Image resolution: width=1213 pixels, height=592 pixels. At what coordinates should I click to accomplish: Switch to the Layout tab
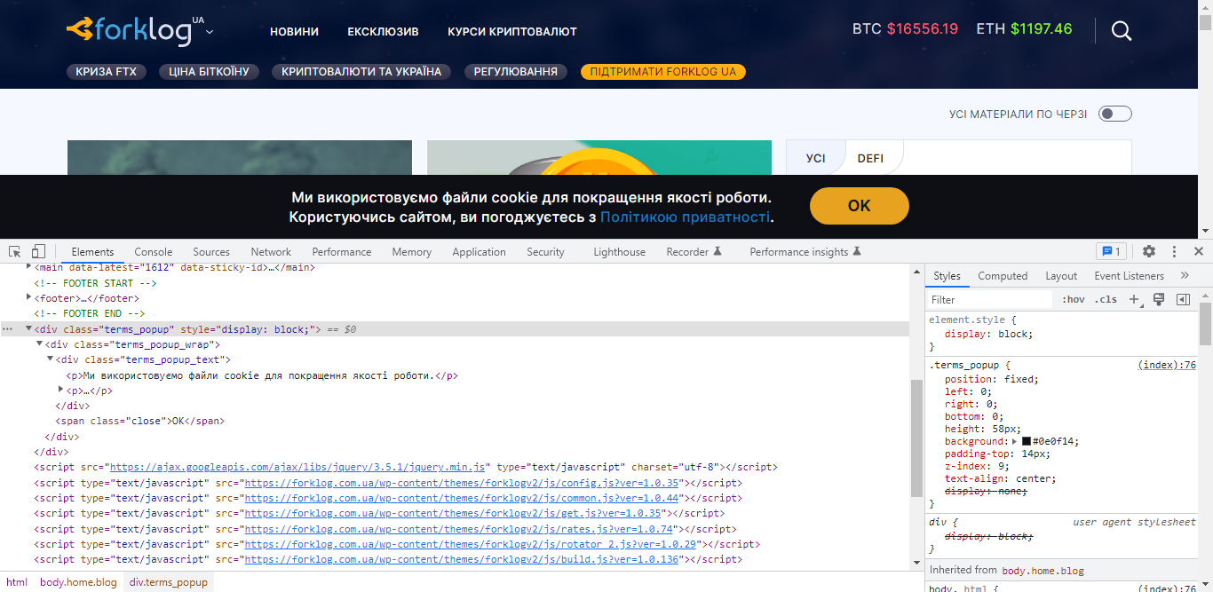pyautogui.click(x=1061, y=276)
